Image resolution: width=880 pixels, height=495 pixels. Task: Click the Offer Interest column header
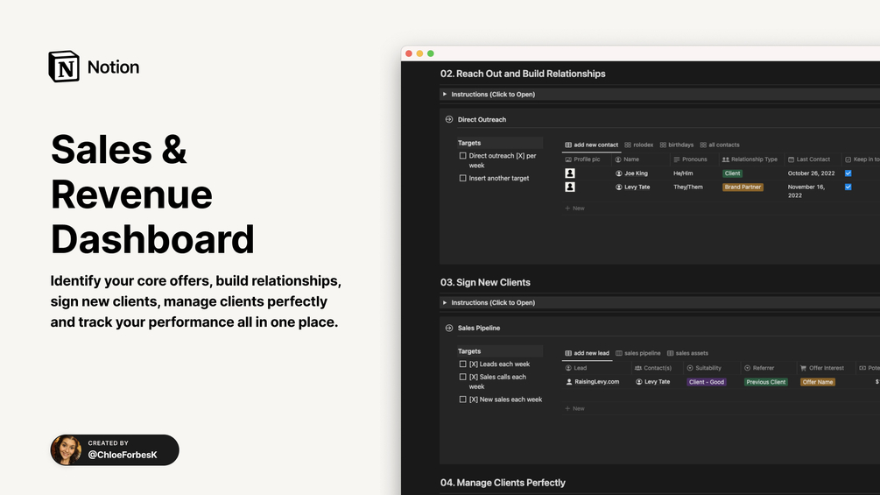point(822,368)
